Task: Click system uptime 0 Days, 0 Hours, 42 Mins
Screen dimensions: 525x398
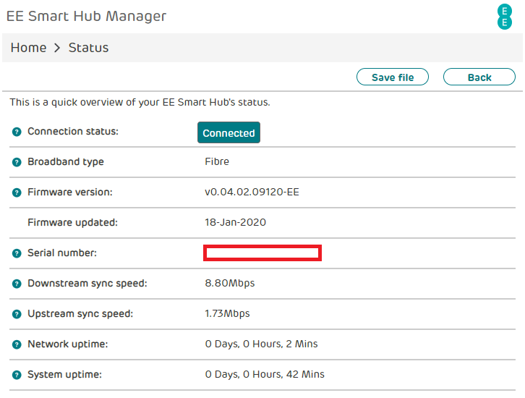Action: tap(265, 375)
